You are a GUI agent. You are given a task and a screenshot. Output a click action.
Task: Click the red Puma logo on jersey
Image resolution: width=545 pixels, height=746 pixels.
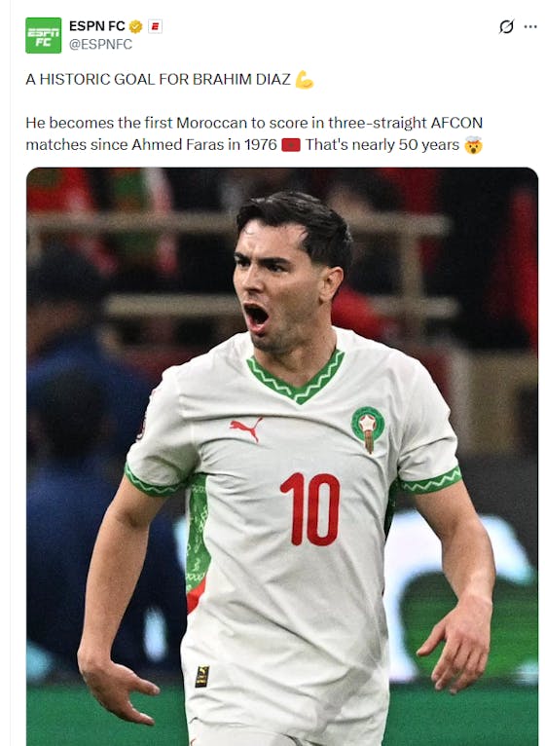(246, 429)
